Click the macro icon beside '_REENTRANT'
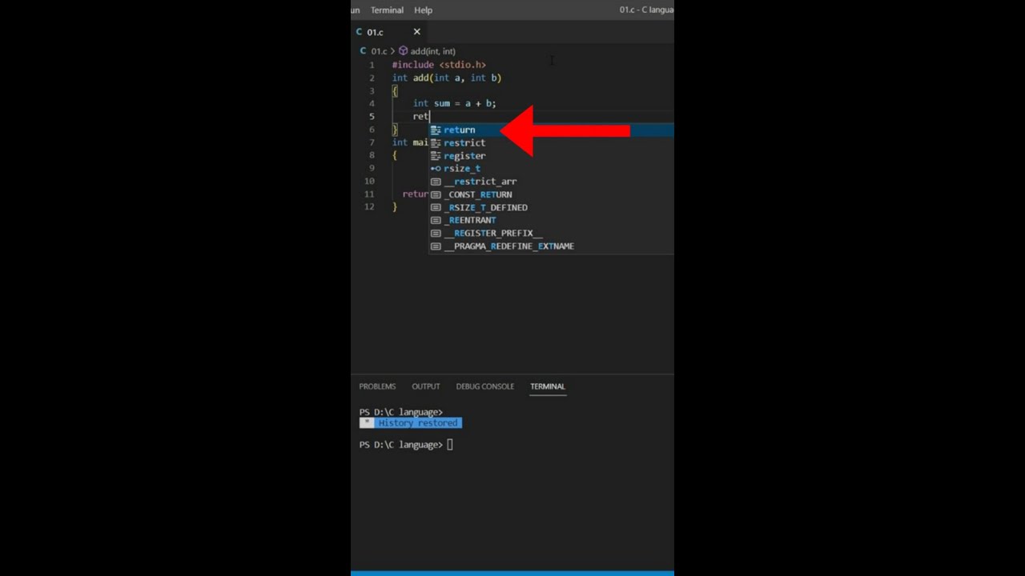Viewport: 1025px width, 576px height. tap(436, 220)
